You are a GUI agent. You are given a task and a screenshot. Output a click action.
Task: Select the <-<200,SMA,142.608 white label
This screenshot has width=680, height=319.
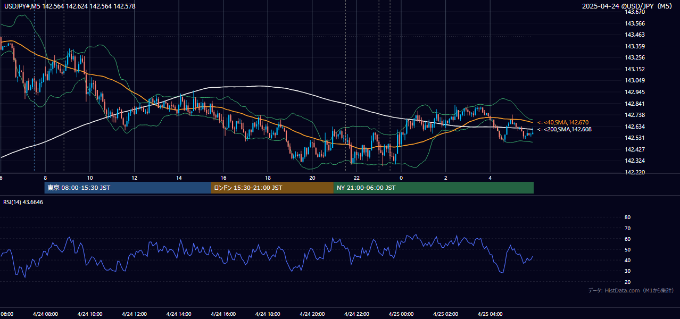coord(564,129)
